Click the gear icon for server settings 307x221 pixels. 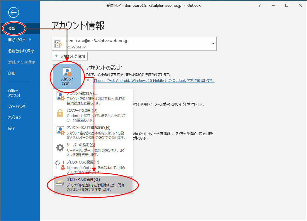click(x=60, y=148)
